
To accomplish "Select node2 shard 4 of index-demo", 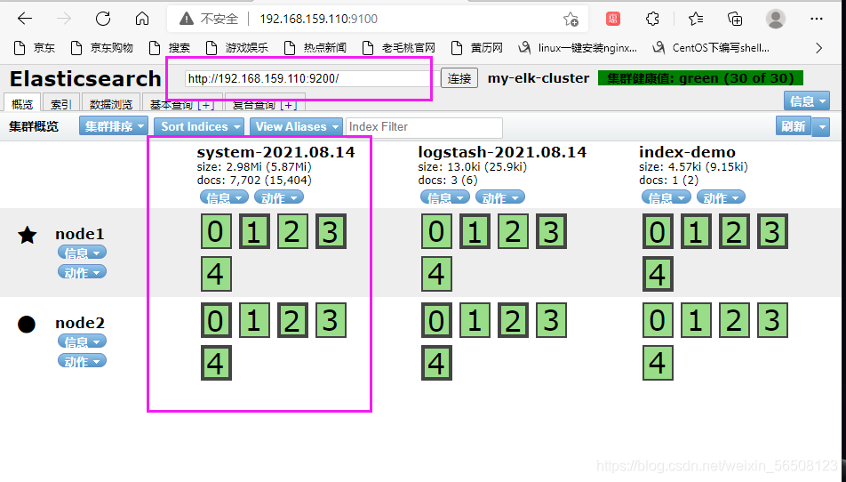I will pos(658,363).
